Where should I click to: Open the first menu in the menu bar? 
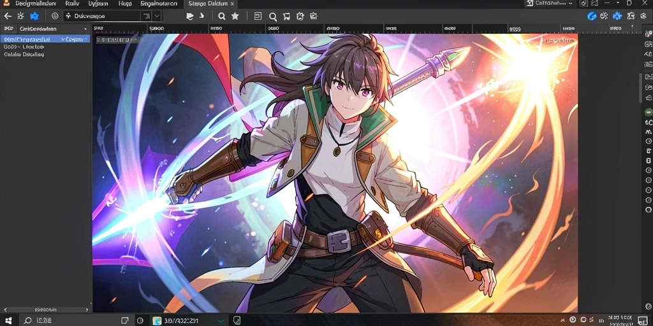(36, 3)
